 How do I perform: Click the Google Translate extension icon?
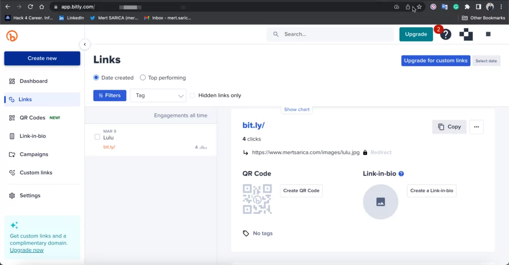click(x=444, y=7)
